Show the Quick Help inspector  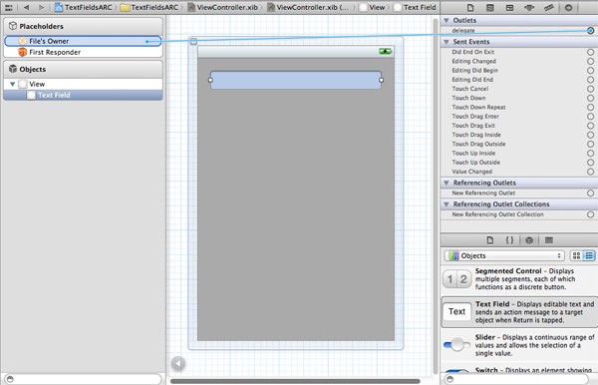490,8
